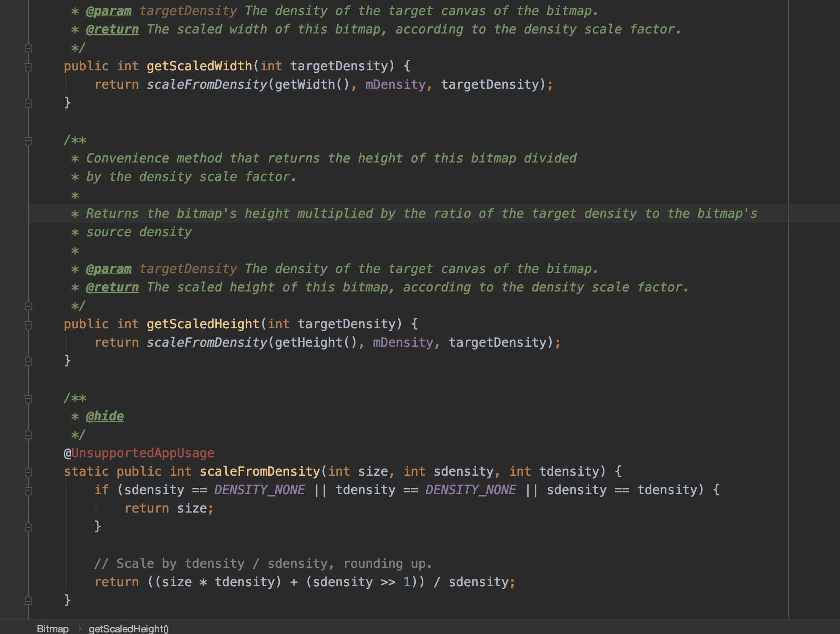Select getScaledHeight() breadcrumb item
The height and width of the screenshot is (634, 840).
pos(128,629)
